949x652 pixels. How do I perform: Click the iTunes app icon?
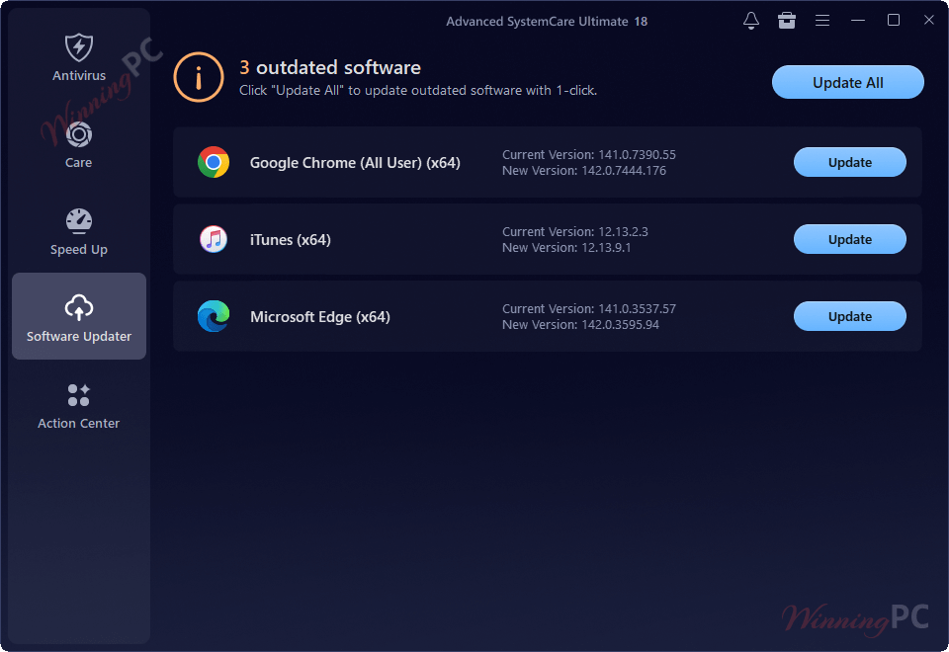[x=214, y=239]
